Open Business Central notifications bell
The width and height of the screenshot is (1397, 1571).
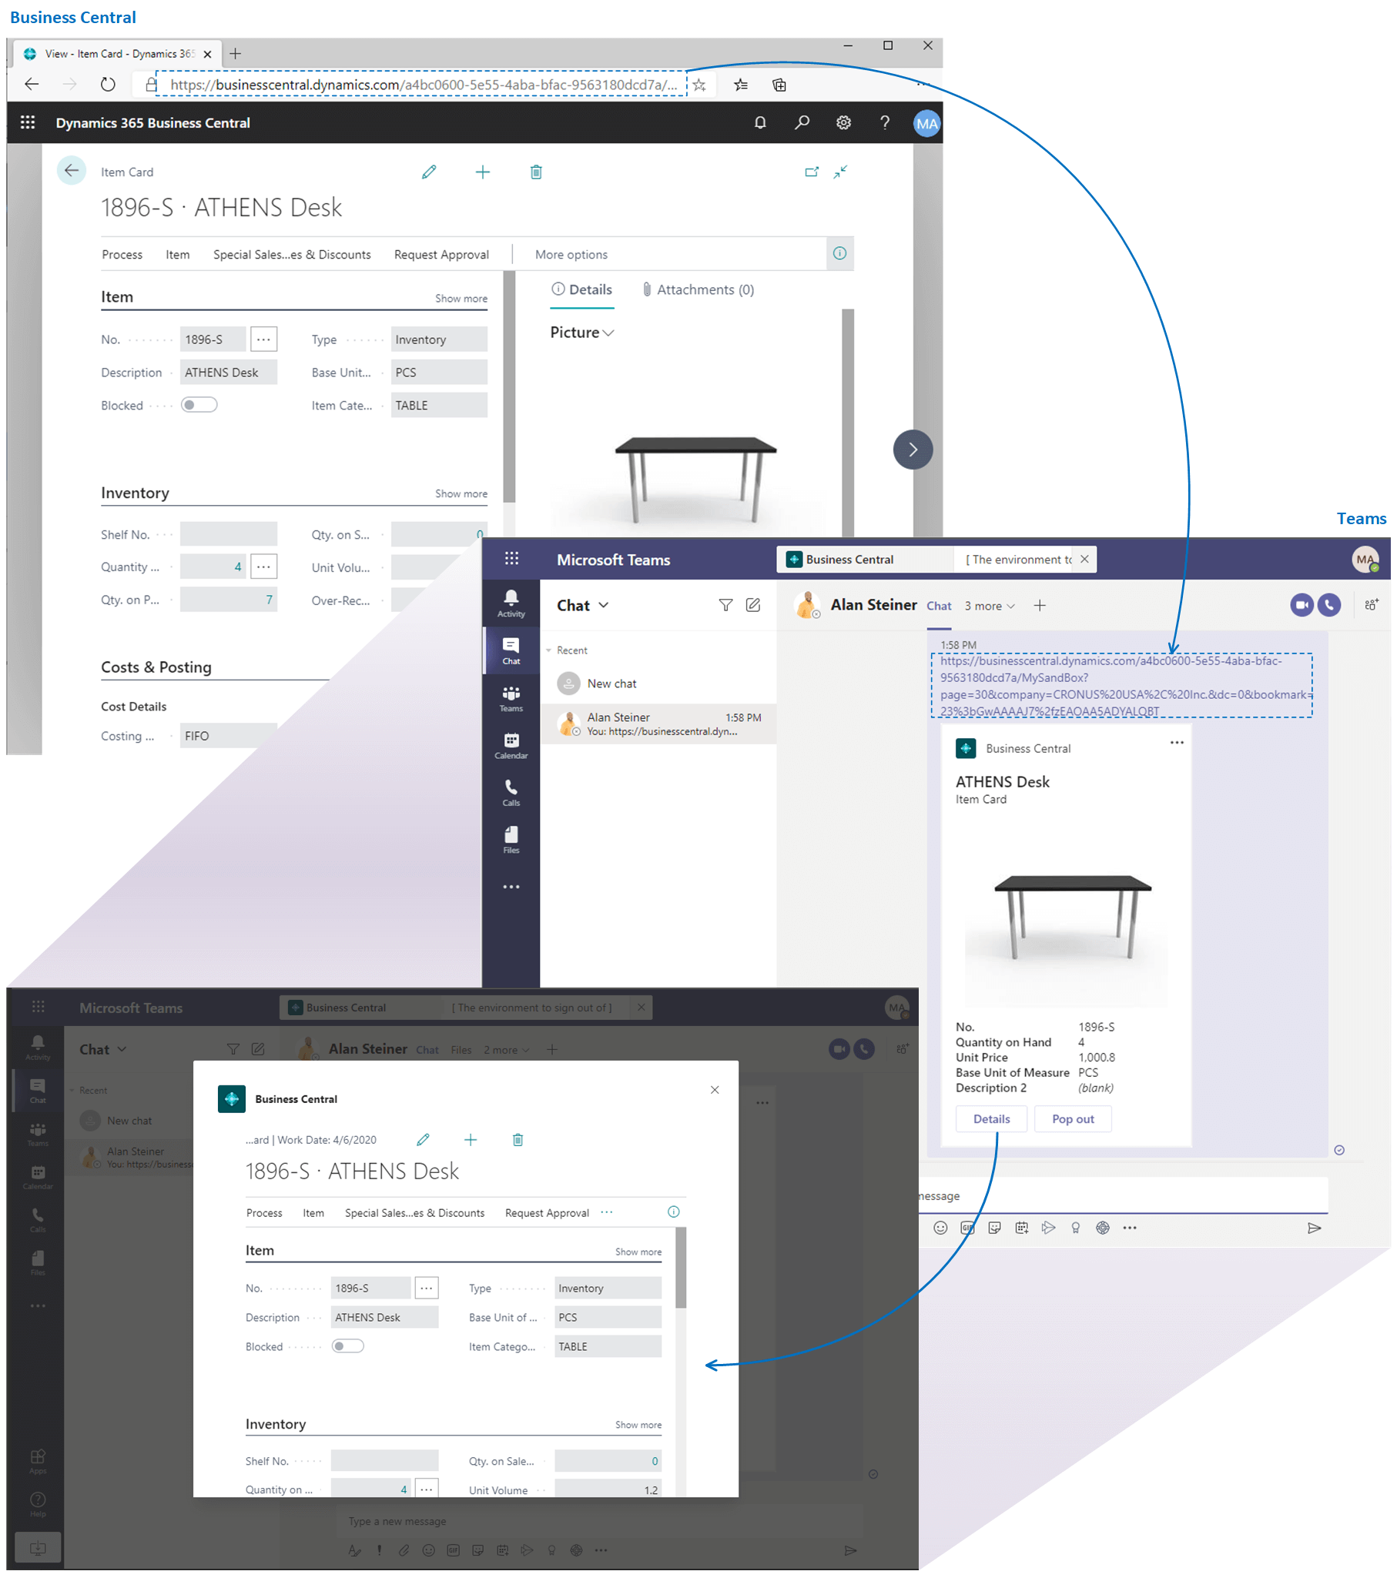[x=760, y=122]
